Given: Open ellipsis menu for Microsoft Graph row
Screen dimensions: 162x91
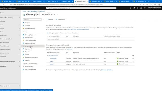Looking at the screenshot, I should pos(133,56).
